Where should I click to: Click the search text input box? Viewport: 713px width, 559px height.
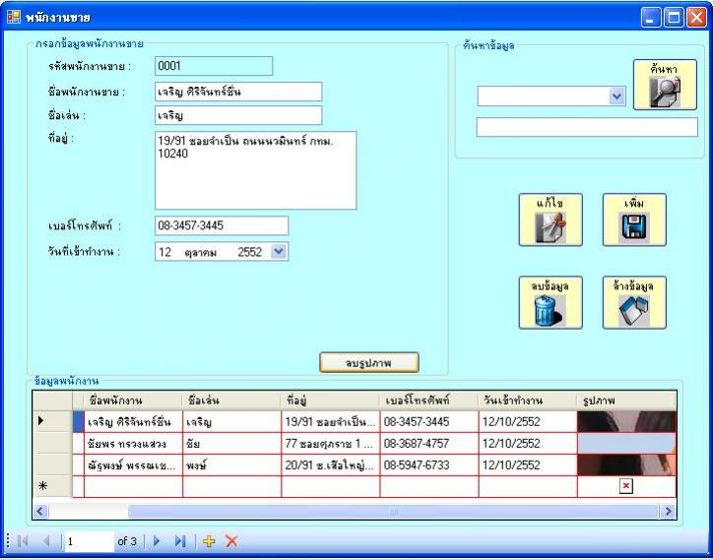[x=586, y=127]
